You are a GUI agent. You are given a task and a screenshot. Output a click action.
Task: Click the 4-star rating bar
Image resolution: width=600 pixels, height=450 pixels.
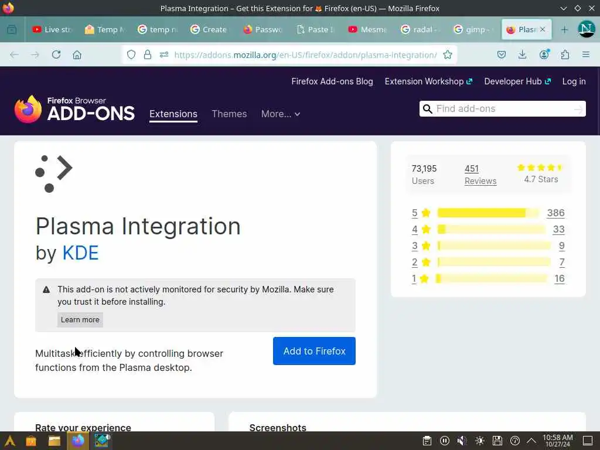tap(492, 229)
